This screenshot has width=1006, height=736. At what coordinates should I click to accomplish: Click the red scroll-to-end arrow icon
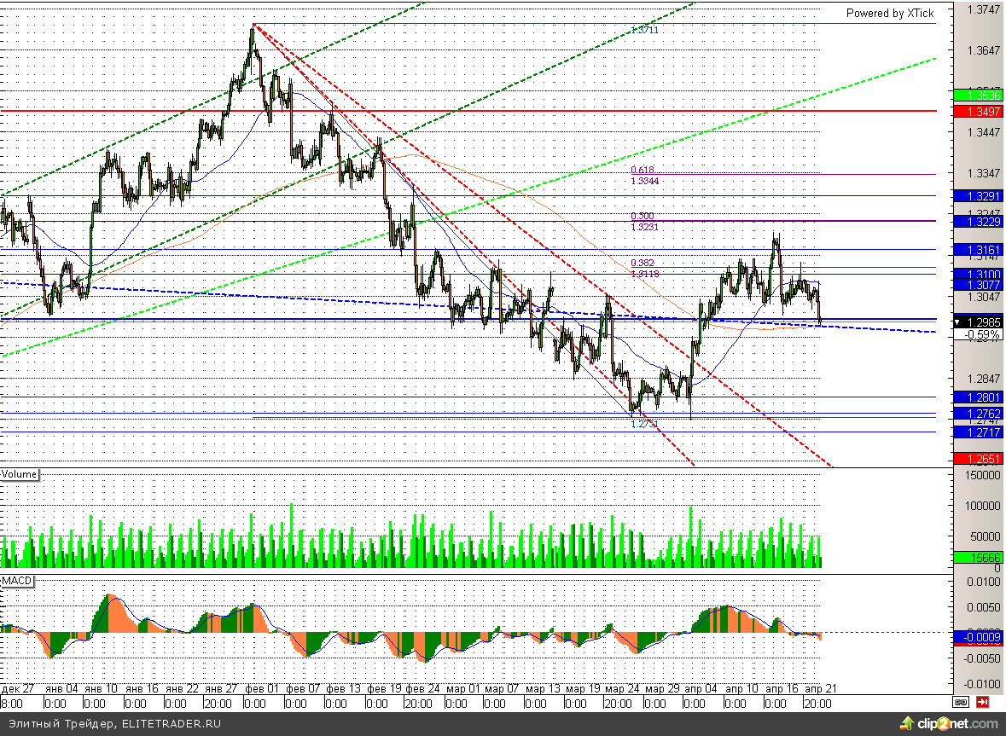click(982, 702)
